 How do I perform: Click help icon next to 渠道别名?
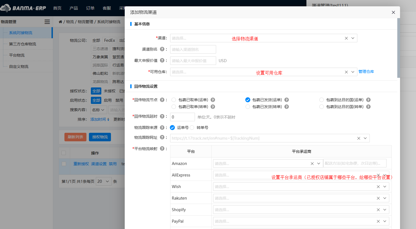click(x=162, y=49)
